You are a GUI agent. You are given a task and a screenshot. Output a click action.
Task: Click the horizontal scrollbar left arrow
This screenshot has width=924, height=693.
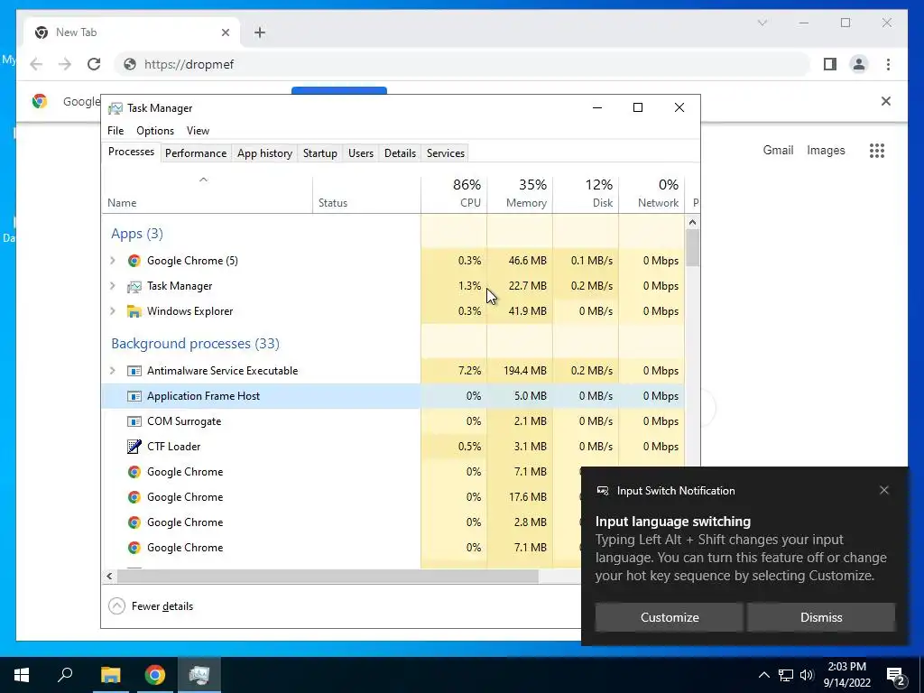[109, 577]
